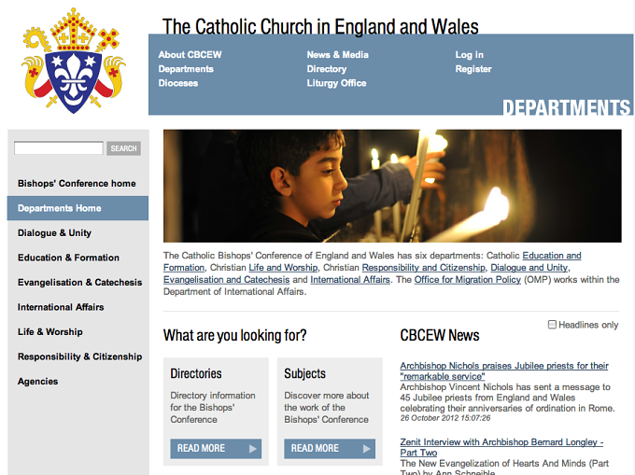Follow the International Affairs text link
Viewport: 635px width, 475px height.
tap(350, 280)
